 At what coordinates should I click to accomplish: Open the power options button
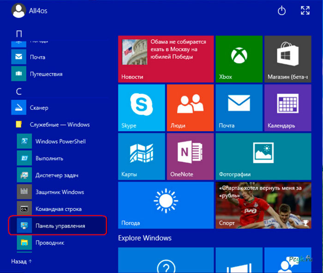tap(281, 11)
